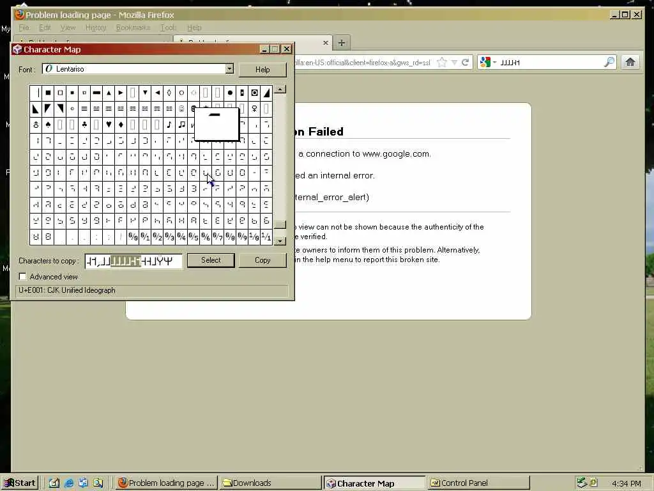Open the Firefox Edit menu
The image size is (654, 491).
45,27
